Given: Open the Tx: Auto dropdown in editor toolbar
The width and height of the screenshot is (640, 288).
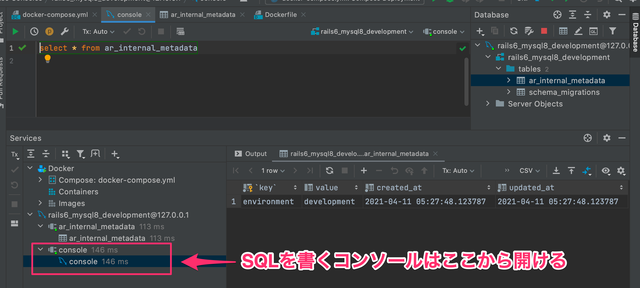Looking at the screenshot, I should click(x=98, y=31).
